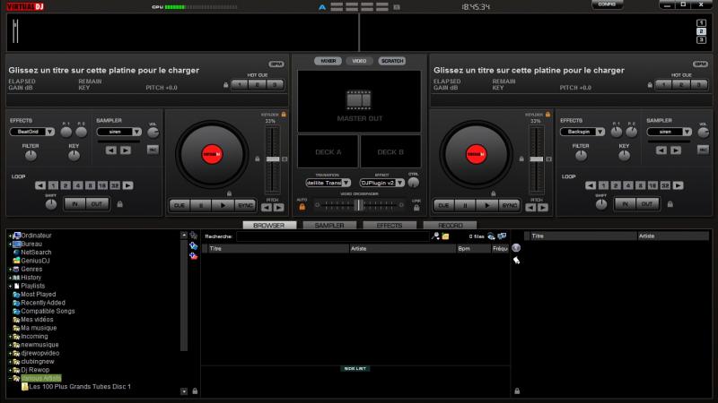Switch center panel to MIXER
Viewport: 718px width, 403px height.
[x=328, y=61]
